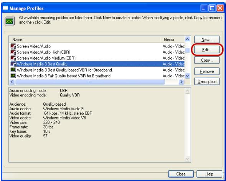Image resolution: width=226 pixels, height=181 pixels.
Task: Click the Edit button
Action: pos(207,50)
